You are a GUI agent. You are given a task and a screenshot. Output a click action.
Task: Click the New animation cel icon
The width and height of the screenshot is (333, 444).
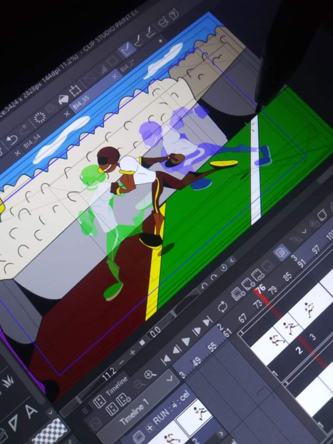tap(248, 284)
